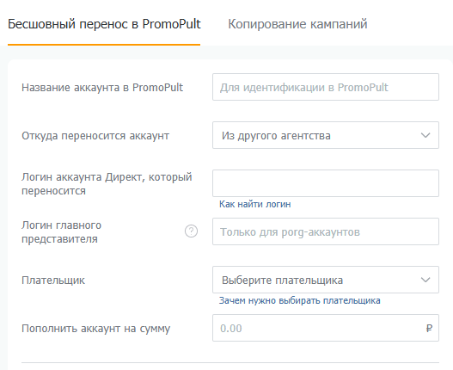Open the Копирование кампаний tab
This screenshot has width=453, height=370.
click(297, 24)
